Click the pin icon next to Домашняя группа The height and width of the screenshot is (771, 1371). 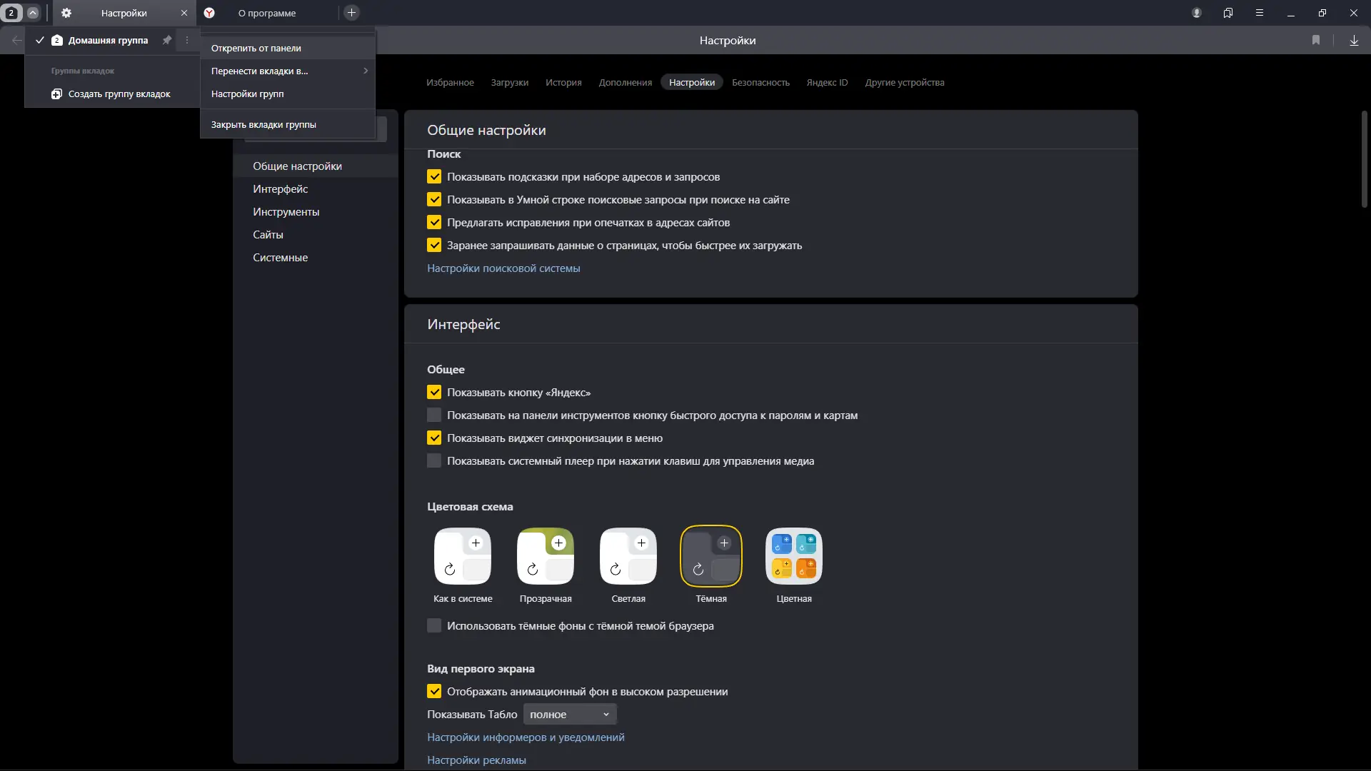coord(166,40)
